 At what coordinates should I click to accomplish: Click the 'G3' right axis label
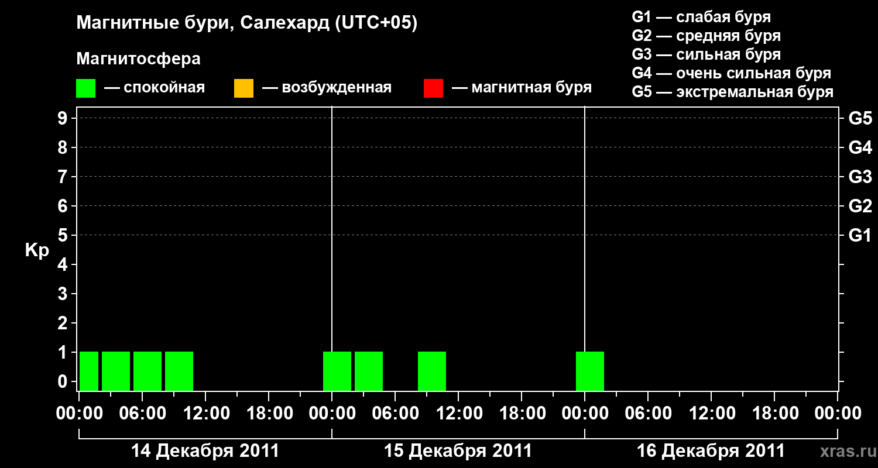coord(860,177)
